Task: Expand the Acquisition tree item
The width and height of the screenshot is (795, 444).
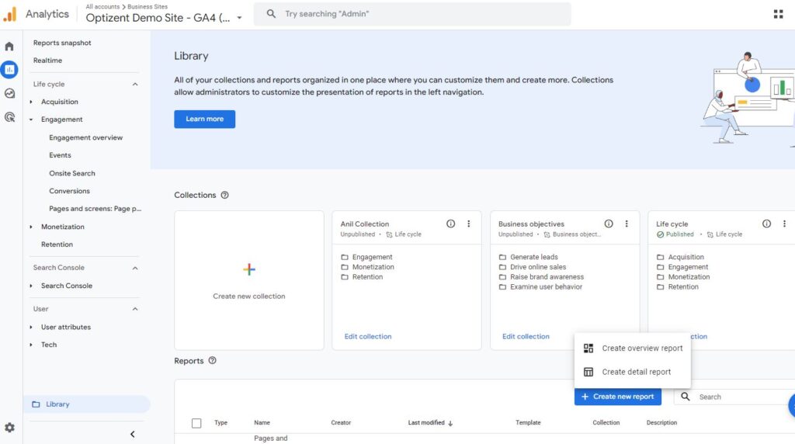Action: 31,102
